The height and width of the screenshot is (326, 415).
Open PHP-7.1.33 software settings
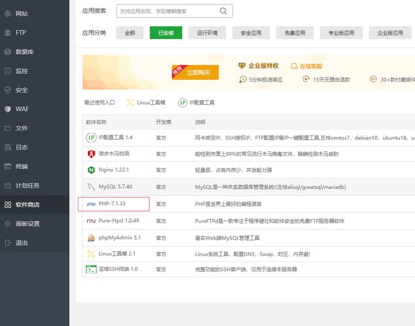pyautogui.click(x=112, y=203)
